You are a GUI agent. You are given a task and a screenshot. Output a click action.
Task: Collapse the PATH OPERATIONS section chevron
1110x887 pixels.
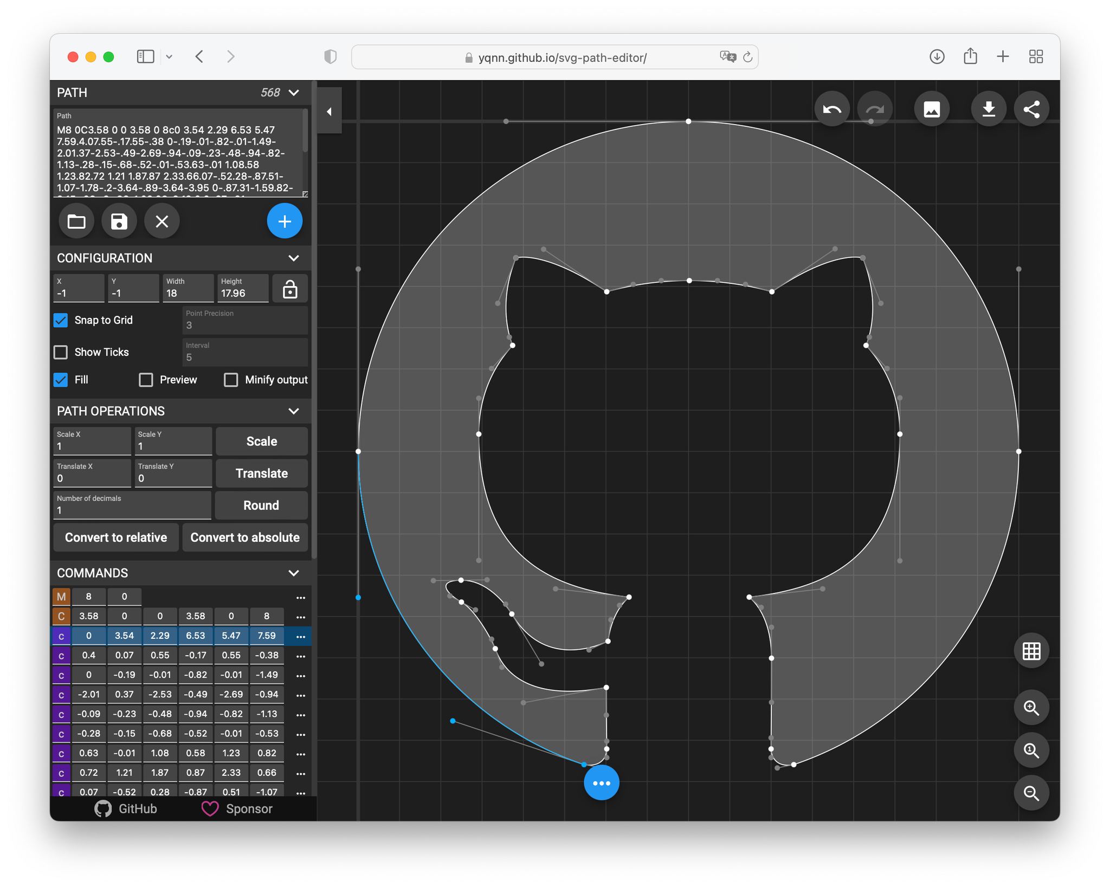294,411
